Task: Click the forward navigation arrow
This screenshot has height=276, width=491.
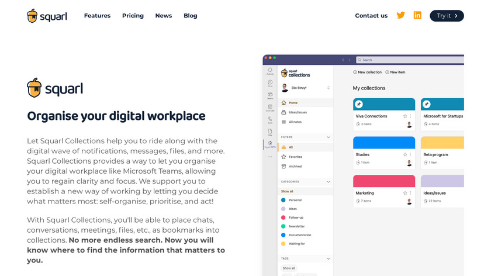Action: (x=350, y=60)
